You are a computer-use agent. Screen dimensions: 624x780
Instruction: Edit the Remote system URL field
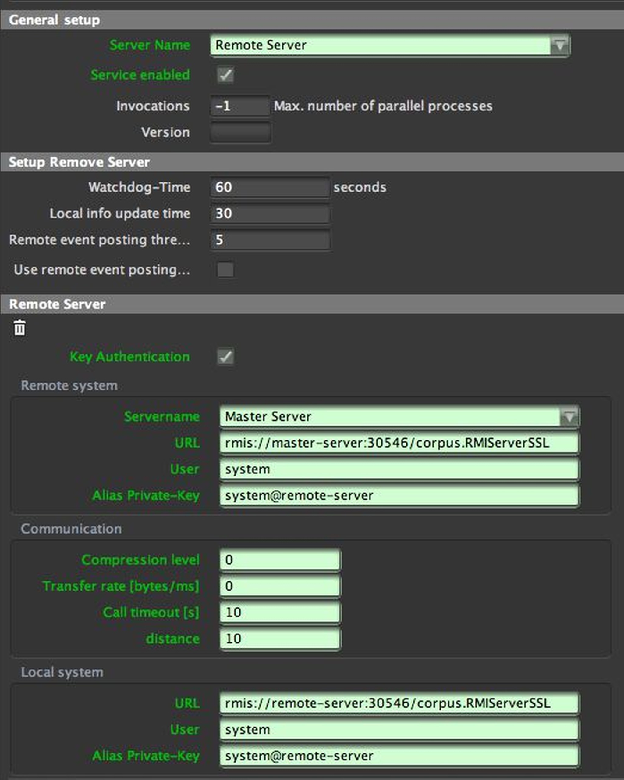[399, 443]
